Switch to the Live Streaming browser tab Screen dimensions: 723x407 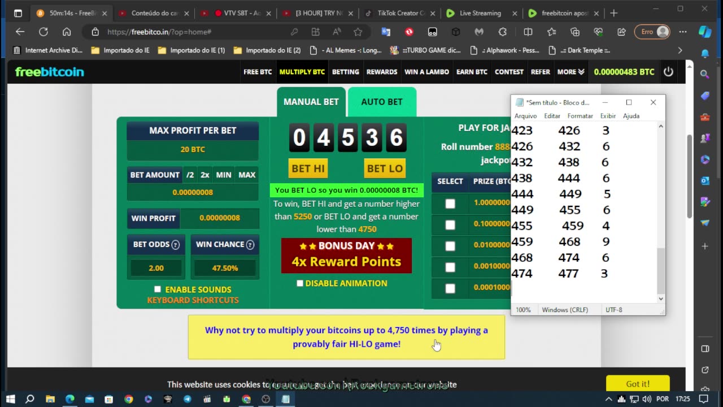pos(480,13)
